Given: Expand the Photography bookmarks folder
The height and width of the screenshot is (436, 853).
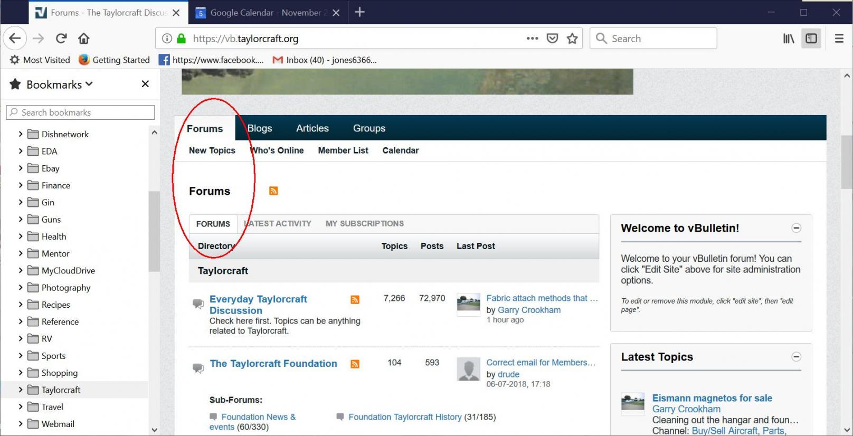Looking at the screenshot, I should (x=21, y=287).
